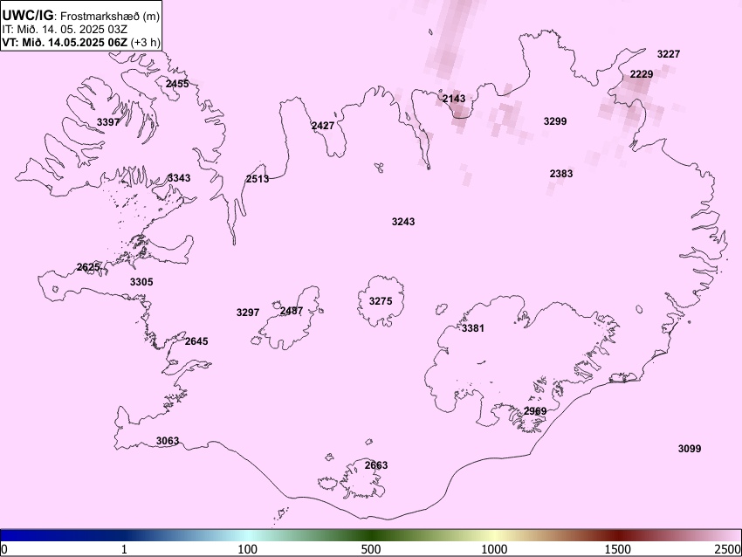Click the map value 2143
The width and height of the screenshot is (742, 557).
pyautogui.click(x=454, y=99)
